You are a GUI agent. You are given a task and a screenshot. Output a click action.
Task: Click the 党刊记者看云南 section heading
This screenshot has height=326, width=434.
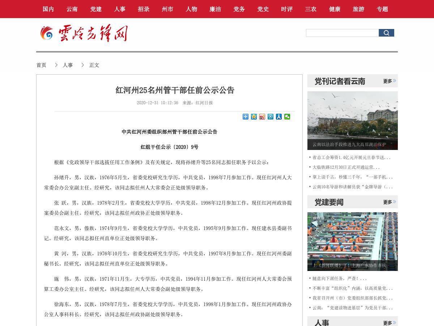tap(340, 81)
